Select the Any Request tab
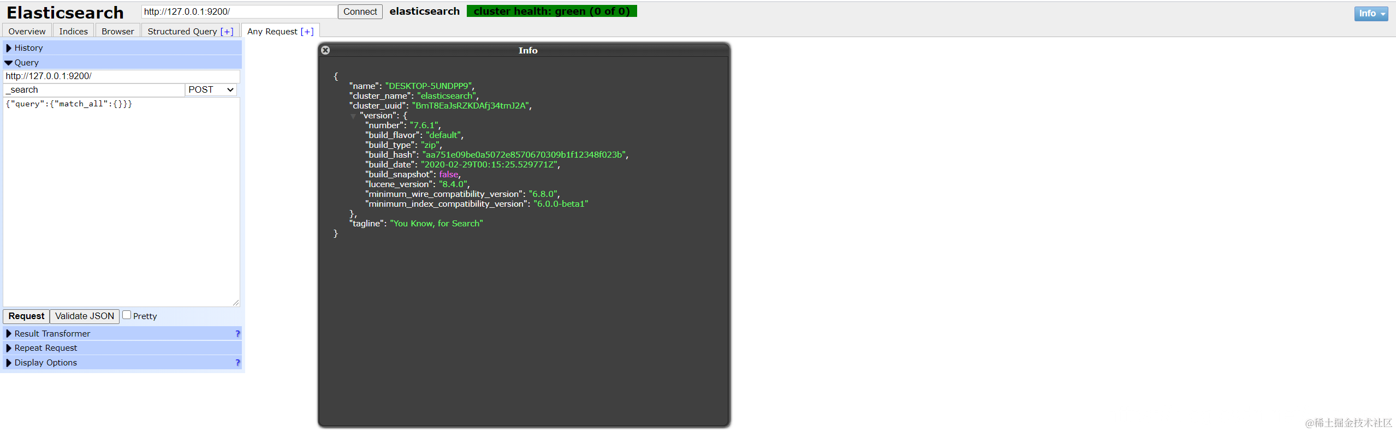Image resolution: width=1396 pixels, height=432 pixels. (x=272, y=31)
